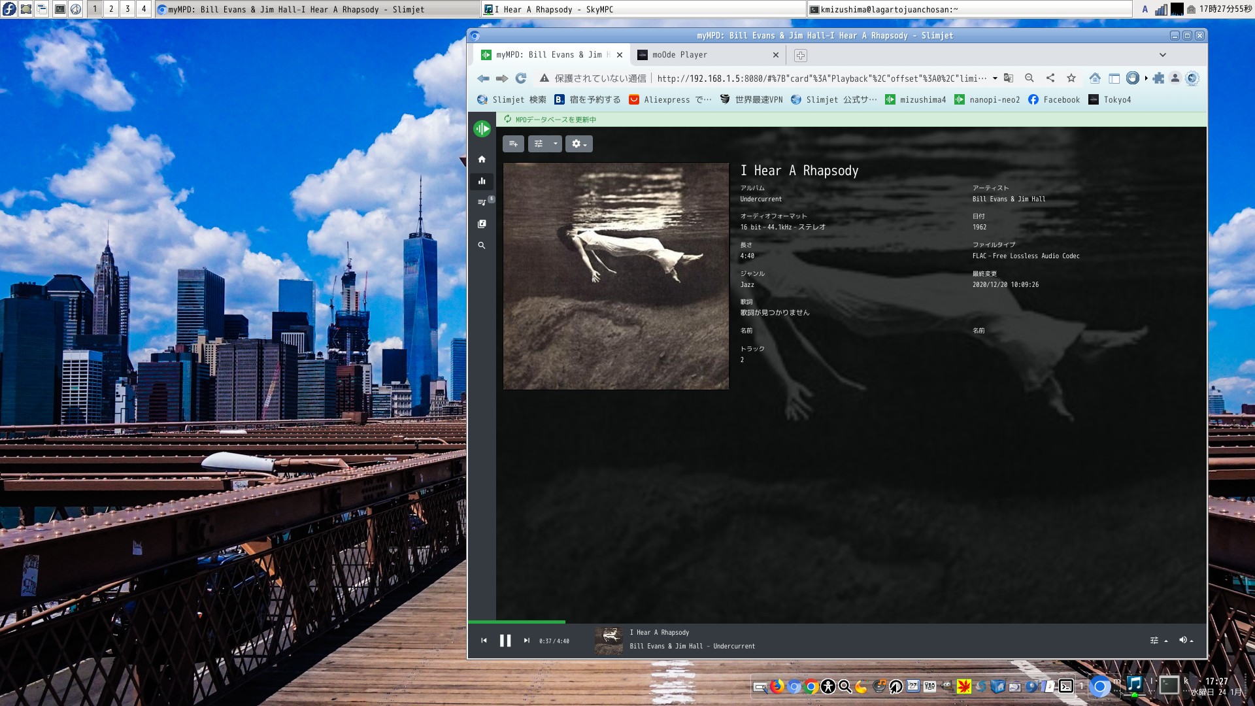Click artist Bill Evans & Jim Hall
1255x706 pixels.
[1009, 199]
